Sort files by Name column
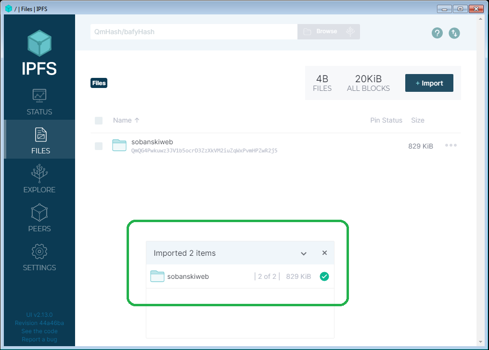 (126, 120)
